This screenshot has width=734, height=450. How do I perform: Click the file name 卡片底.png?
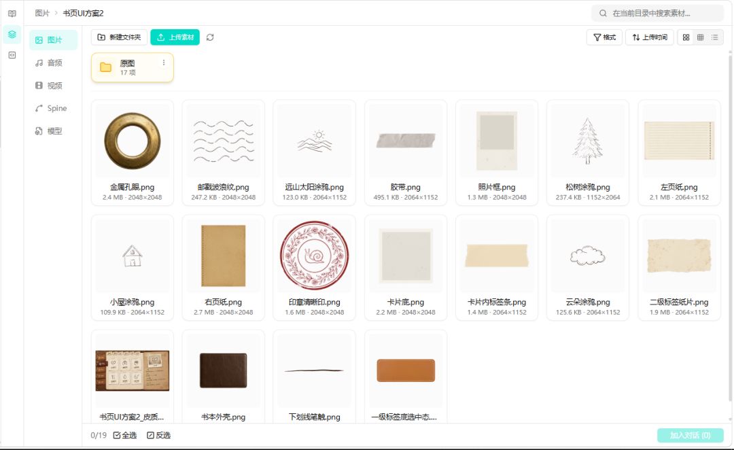[406, 302]
